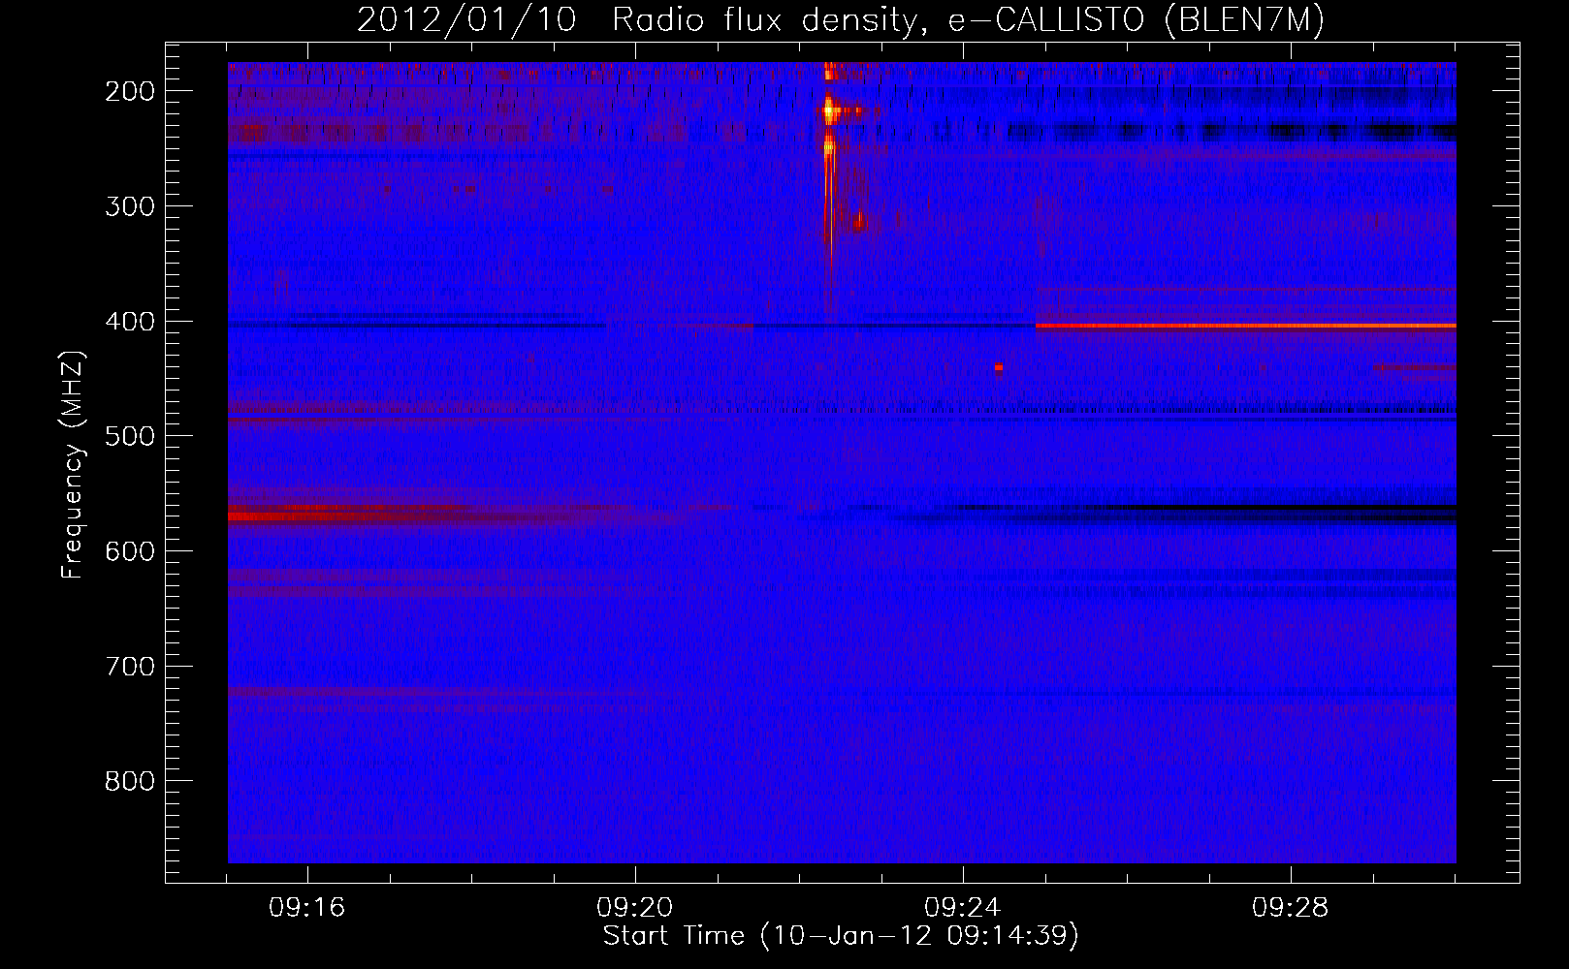
Task: Click the 09:24 time tick label
Action: coord(963,908)
